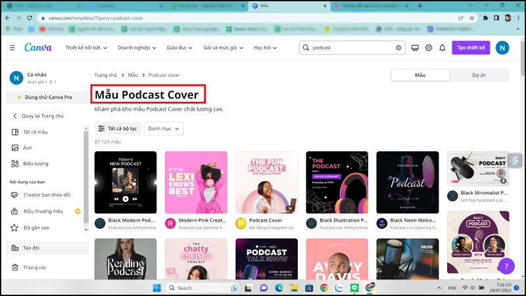Open the Windows Start menu
The height and width of the screenshot is (296, 526).
coord(156,288)
